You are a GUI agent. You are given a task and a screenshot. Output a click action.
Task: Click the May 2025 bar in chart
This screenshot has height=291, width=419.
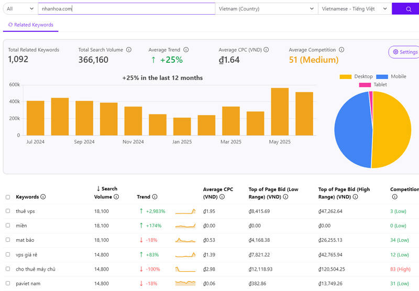pyautogui.click(x=280, y=111)
